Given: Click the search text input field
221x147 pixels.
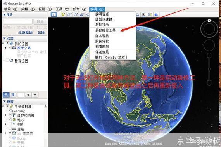Looking at the screenshot, I should pos(18,22).
